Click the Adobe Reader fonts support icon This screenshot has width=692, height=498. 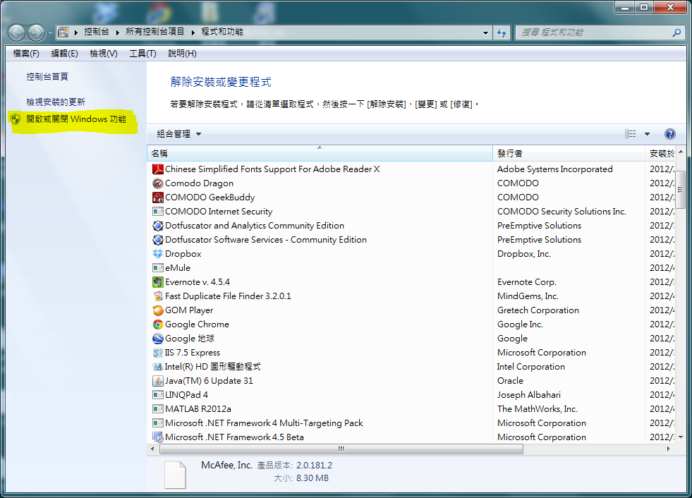[x=157, y=169]
